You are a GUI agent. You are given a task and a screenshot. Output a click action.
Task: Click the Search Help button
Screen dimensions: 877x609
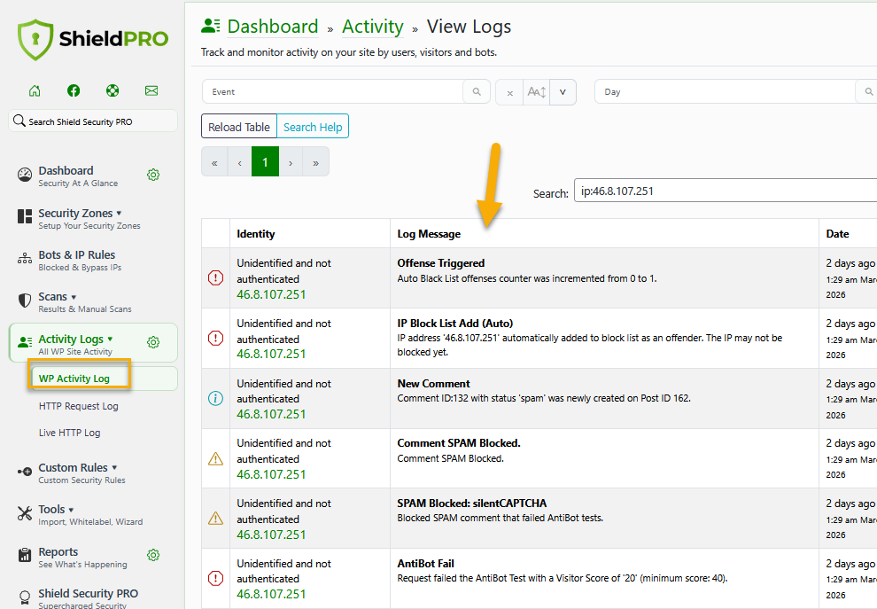pyautogui.click(x=313, y=127)
